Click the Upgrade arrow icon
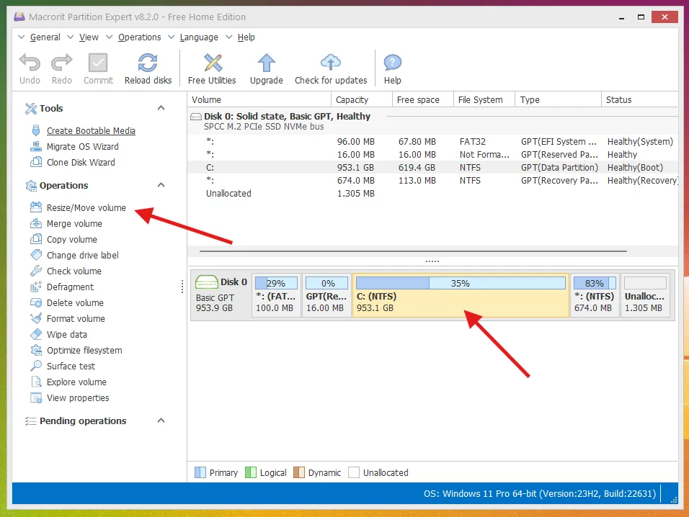 (x=266, y=63)
